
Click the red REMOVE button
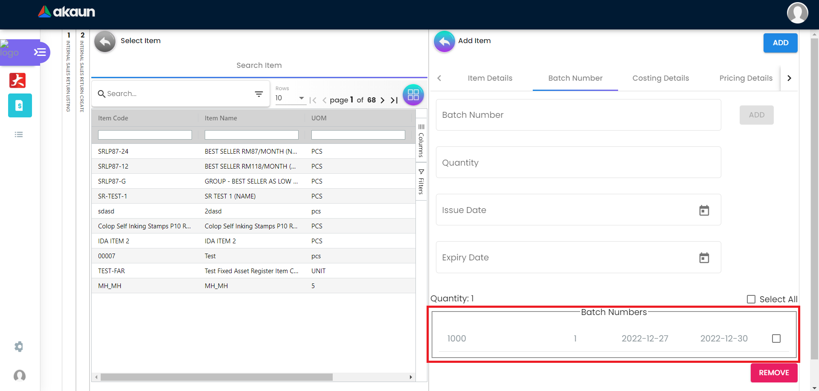click(x=774, y=373)
